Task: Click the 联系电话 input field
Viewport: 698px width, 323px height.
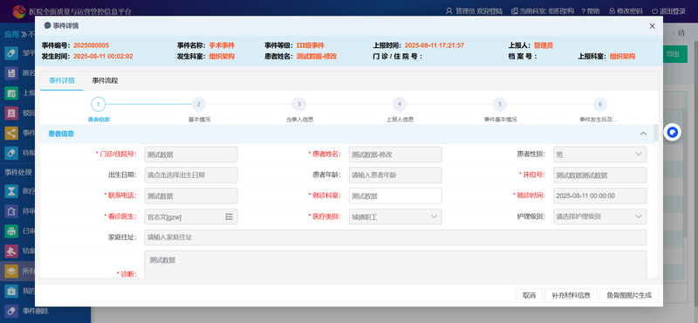Action: pos(191,196)
